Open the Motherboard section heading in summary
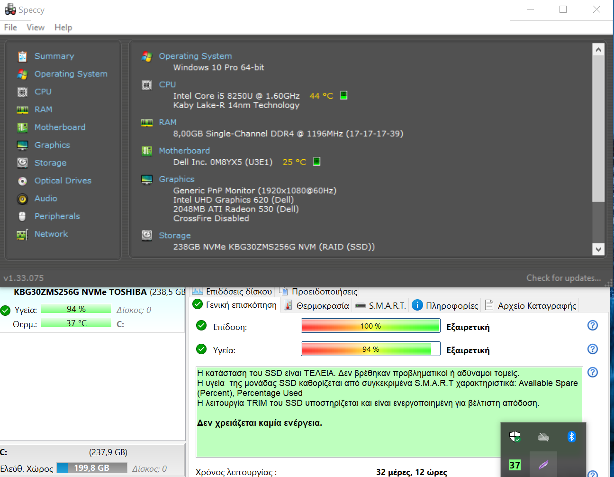The height and width of the screenshot is (477, 614). (184, 151)
